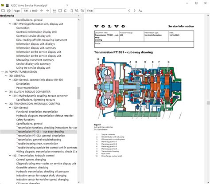Open the Safety functions bookmark
Image resolution: width=210 pixels, height=184 pixels.
[x=25, y=120]
